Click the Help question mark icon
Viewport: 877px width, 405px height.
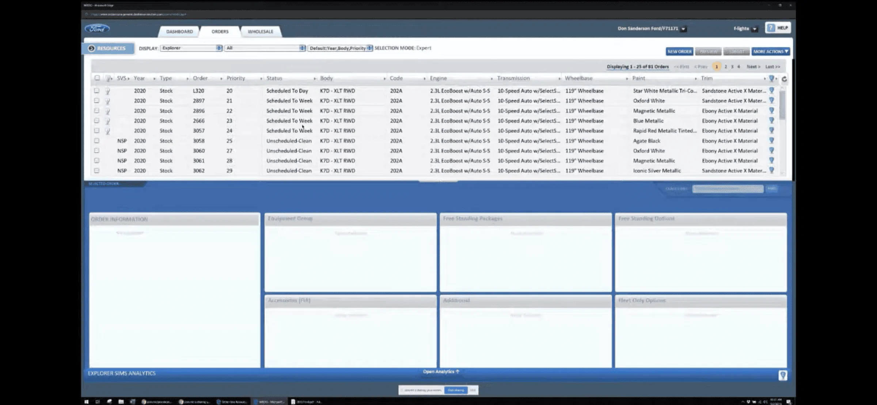coord(771,28)
